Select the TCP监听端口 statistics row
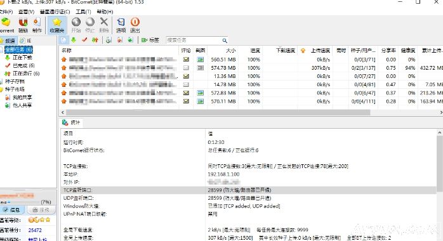Viewport: 443px width, 241px height. pyautogui.click(x=248, y=190)
